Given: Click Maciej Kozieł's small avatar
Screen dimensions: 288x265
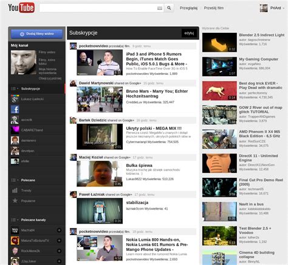Looking at the screenshot, I should tap(73, 157).
